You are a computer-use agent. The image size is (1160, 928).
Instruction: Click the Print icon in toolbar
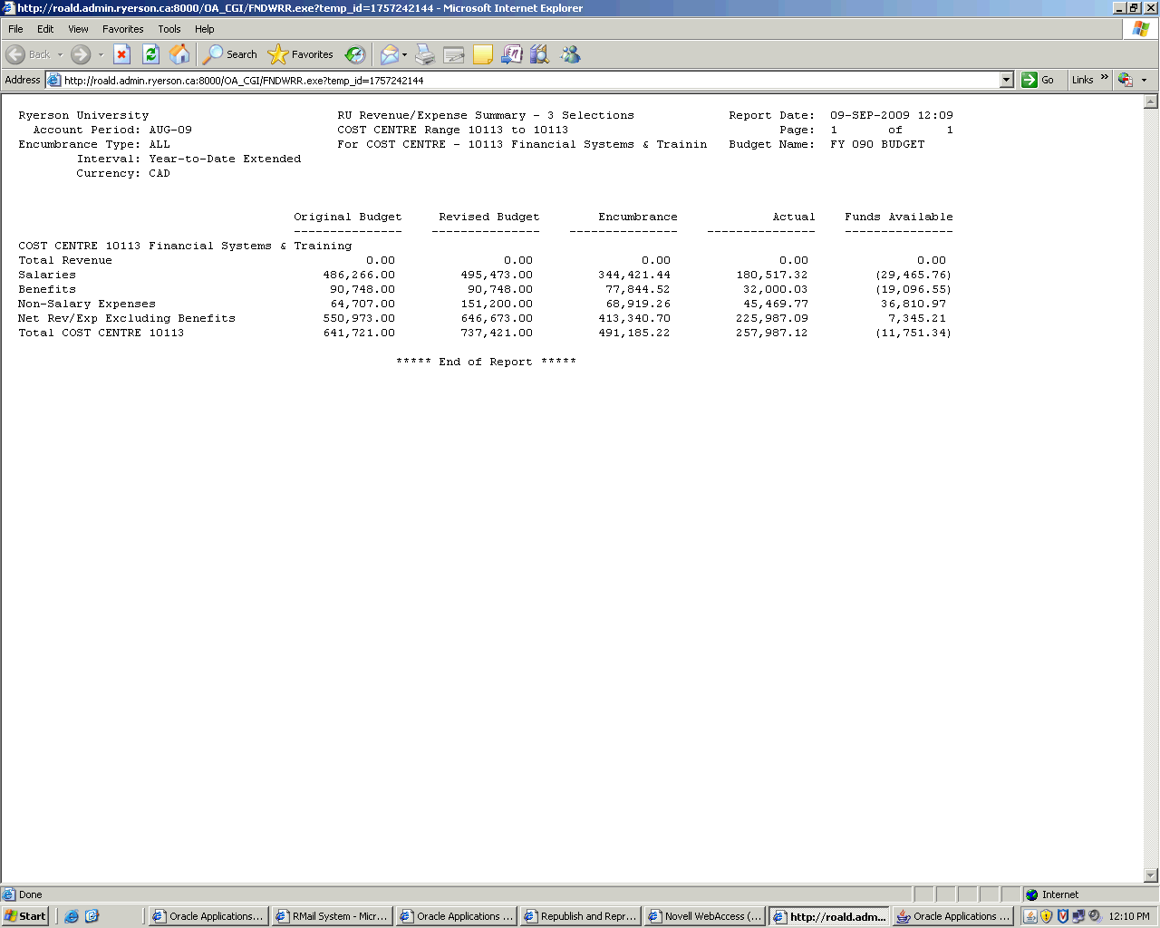point(425,54)
